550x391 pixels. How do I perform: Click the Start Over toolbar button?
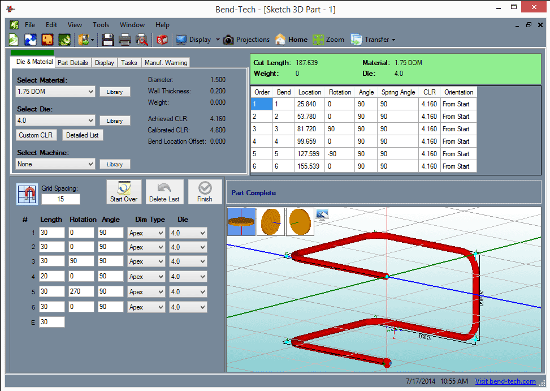point(124,191)
